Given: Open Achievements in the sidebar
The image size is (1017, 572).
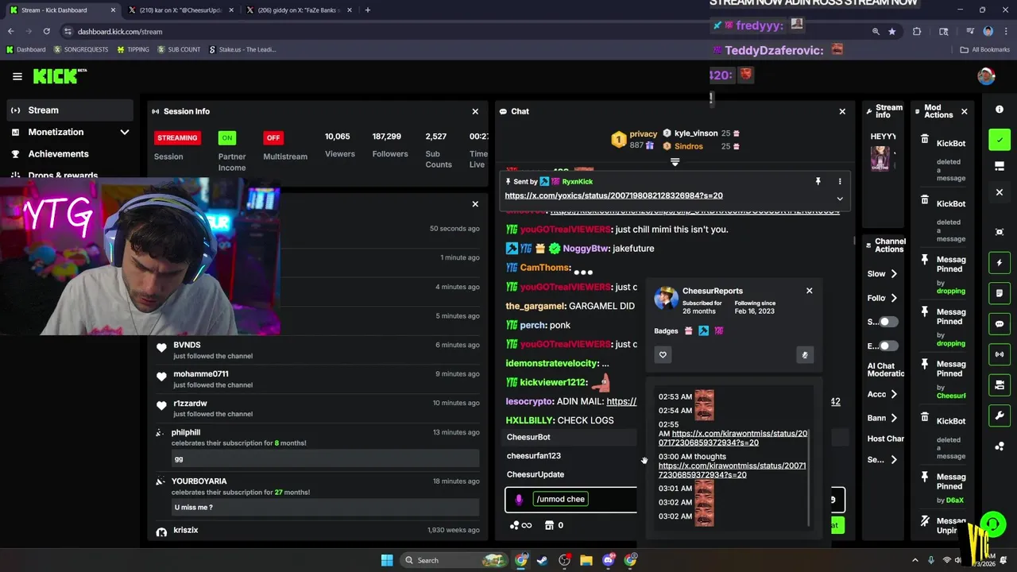Looking at the screenshot, I should (x=70, y=154).
